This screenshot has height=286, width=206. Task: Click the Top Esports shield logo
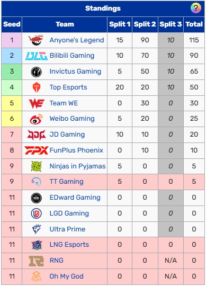(37, 87)
